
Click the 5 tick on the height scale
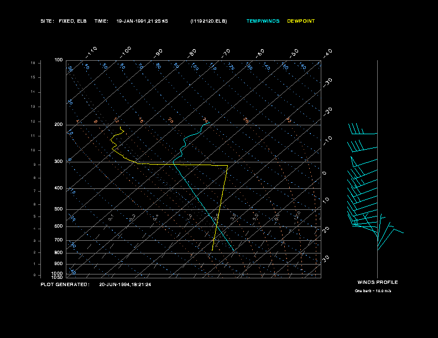35,216
